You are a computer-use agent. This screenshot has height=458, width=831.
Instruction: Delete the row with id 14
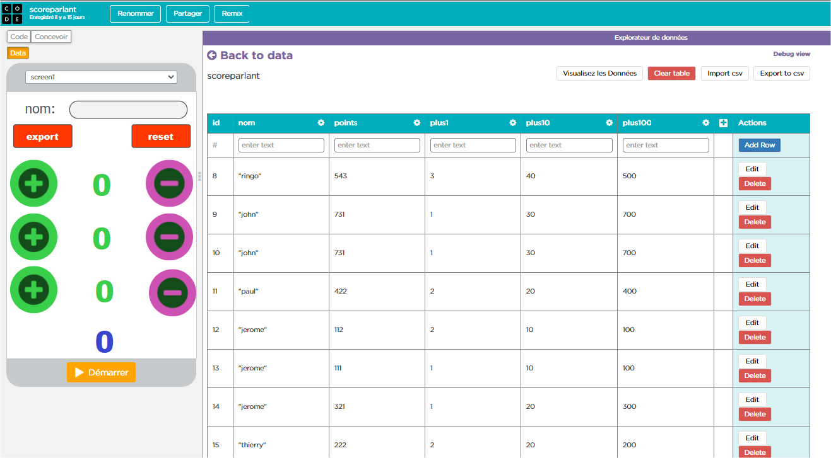point(755,415)
